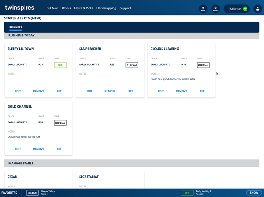
Task: Click the Gold Channel card title
Action: coord(20,107)
